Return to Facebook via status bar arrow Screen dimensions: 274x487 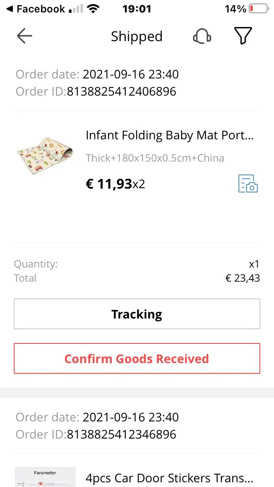9,9
